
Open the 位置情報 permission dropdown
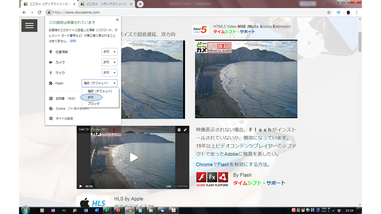(x=109, y=52)
